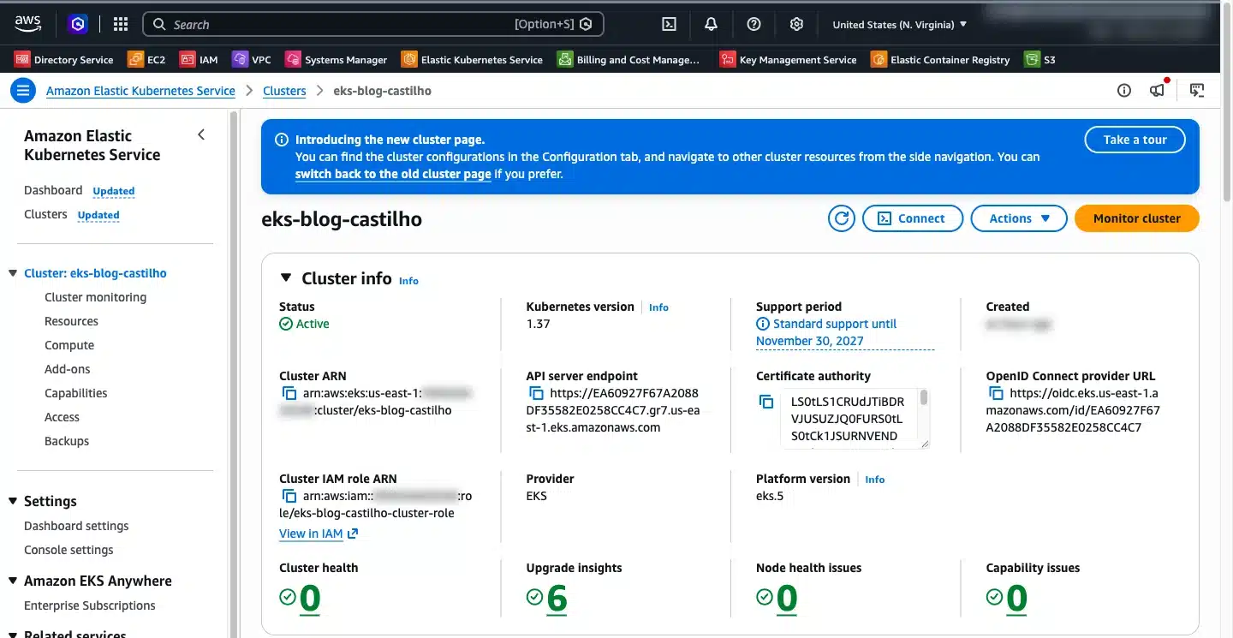This screenshot has height=638, width=1233.
Task: Copy the Cluster IAM role ARN
Action: pos(289,496)
